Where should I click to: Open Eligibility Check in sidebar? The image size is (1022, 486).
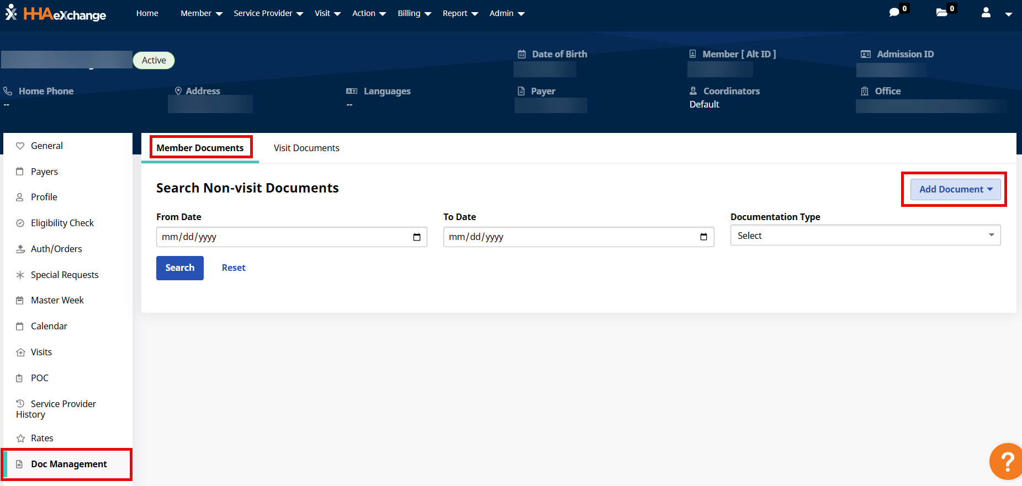pos(62,223)
